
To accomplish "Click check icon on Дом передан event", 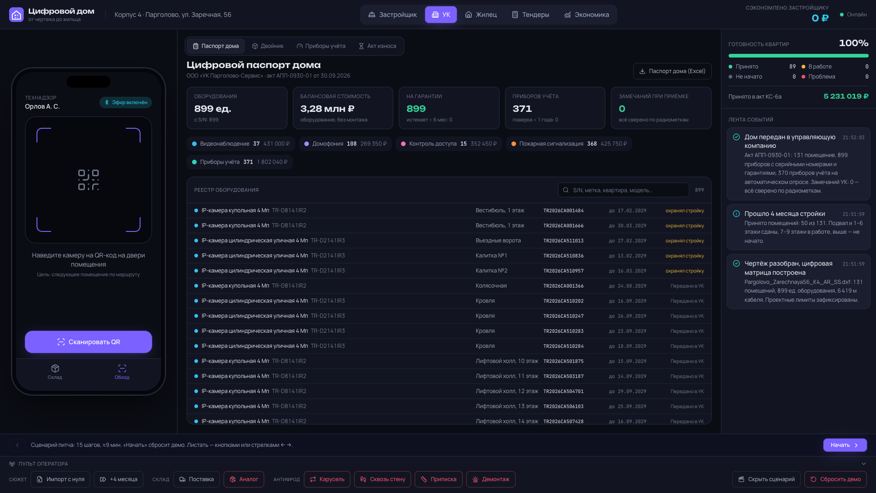I will [736, 137].
